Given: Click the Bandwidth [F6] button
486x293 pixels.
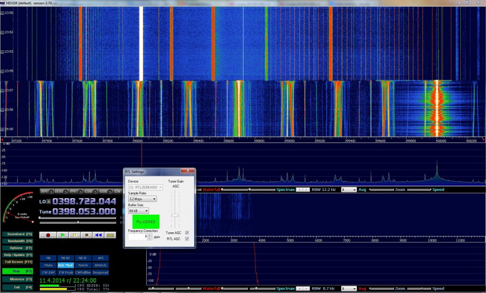Looking at the screenshot, I should click(19, 241).
